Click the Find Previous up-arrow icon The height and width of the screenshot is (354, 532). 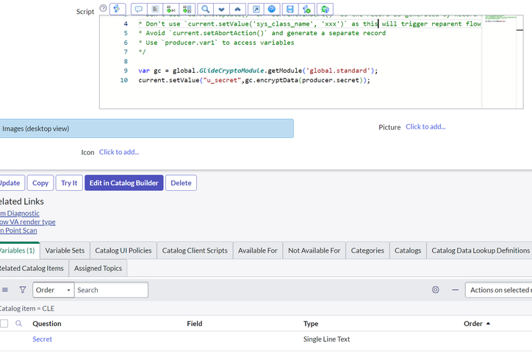point(238,9)
